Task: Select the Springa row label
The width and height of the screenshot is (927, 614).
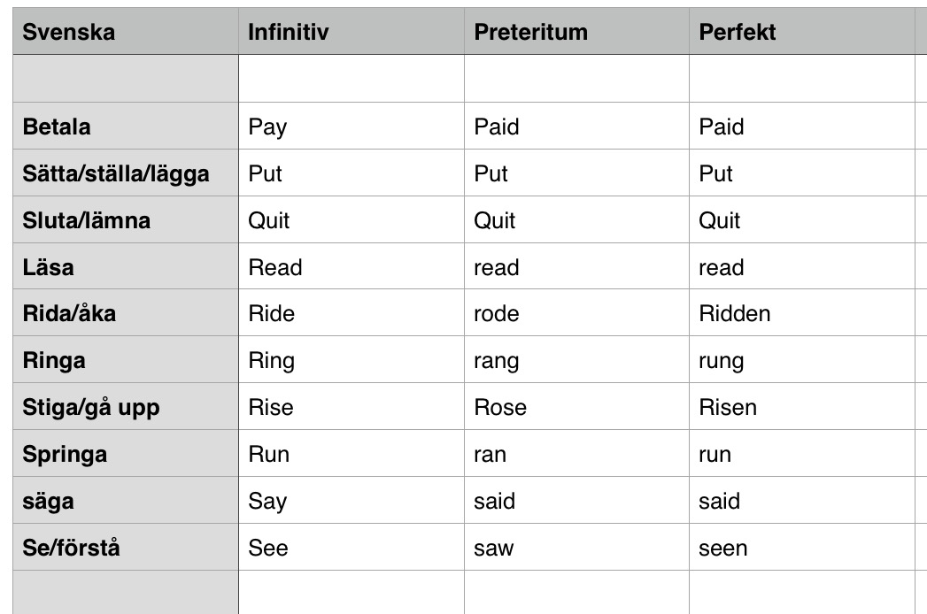Action: coord(126,453)
